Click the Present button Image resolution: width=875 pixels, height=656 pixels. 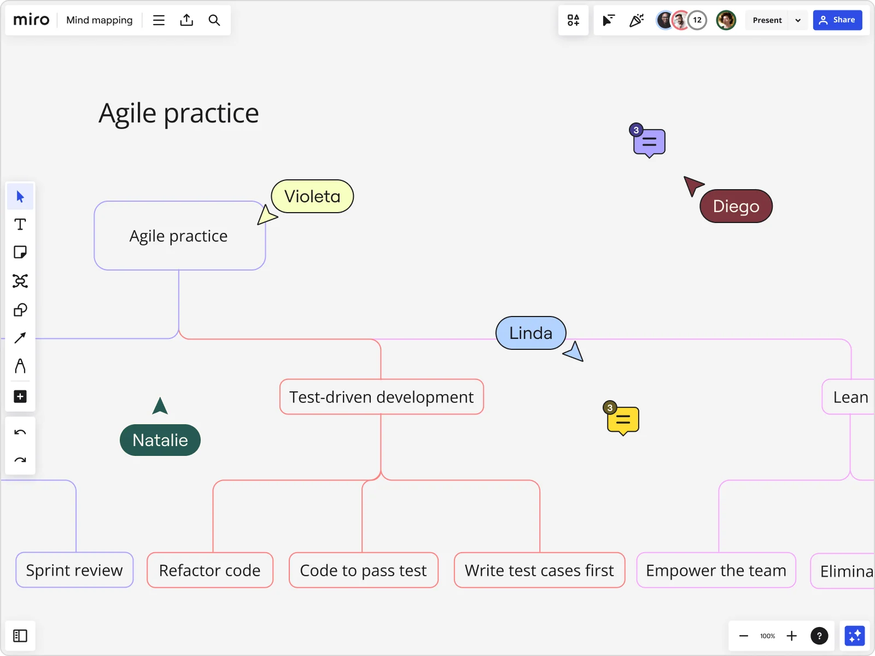767,20
